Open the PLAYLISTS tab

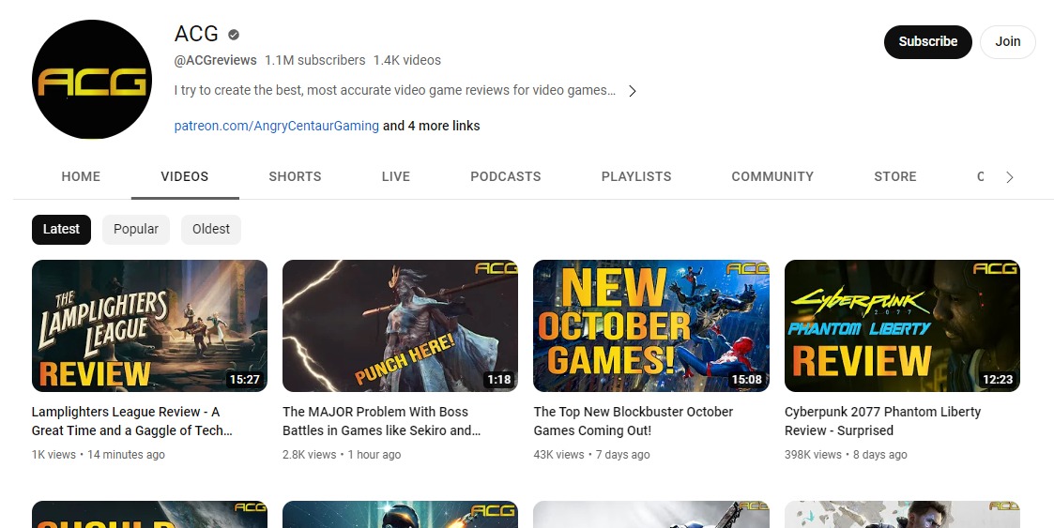(636, 176)
